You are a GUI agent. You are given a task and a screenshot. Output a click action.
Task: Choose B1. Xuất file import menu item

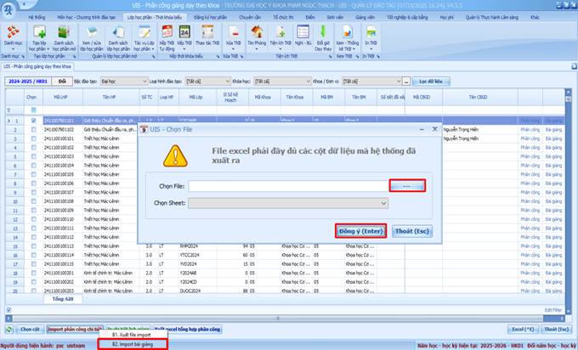pos(133,335)
